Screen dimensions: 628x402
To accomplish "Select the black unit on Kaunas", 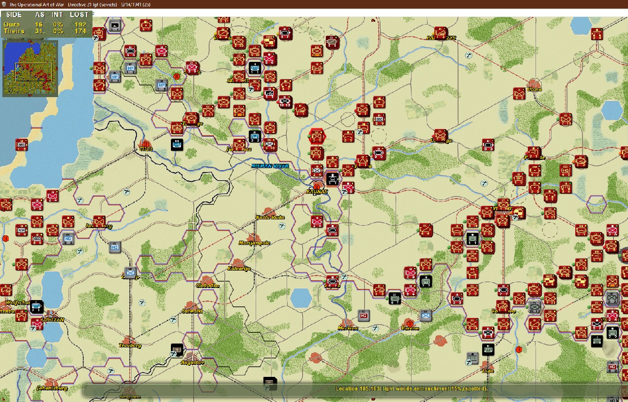I will (332, 179).
